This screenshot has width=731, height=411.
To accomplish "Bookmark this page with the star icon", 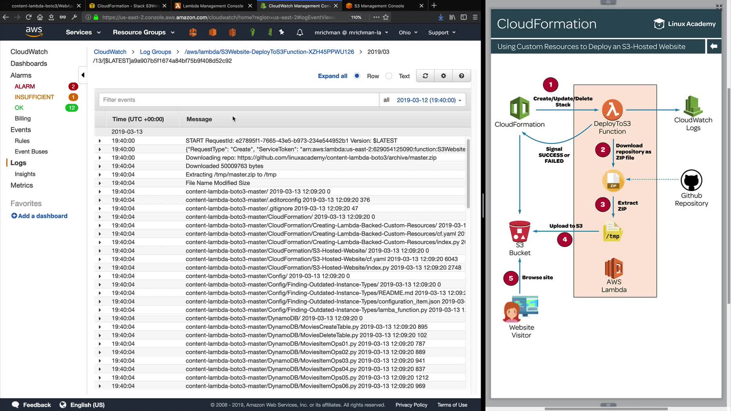I will tap(386, 17).
